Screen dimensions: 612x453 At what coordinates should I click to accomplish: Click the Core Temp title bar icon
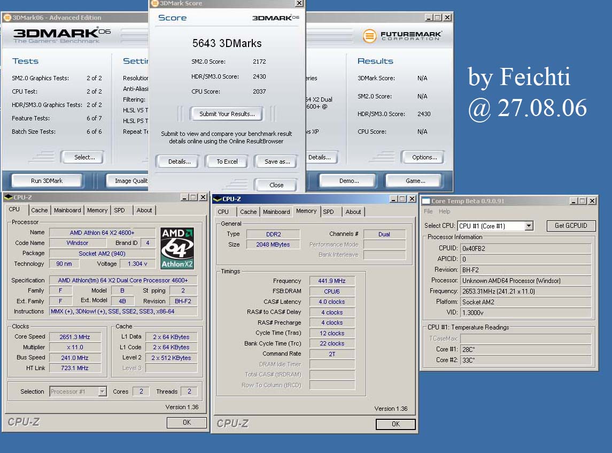pyautogui.click(x=426, y=201)
